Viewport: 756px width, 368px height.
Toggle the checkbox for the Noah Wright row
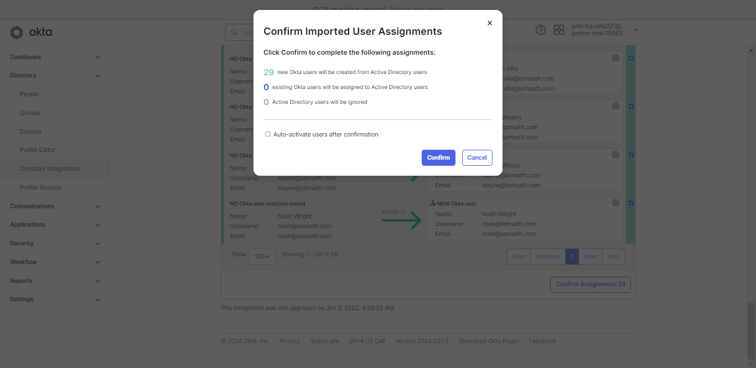click(x=631, y=203)
